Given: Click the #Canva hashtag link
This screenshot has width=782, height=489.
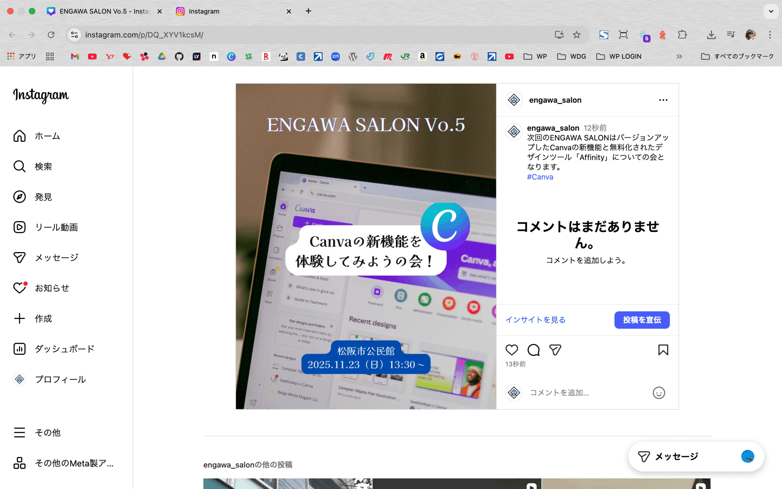Looking at the screenshot, I should tap(540, 177).
